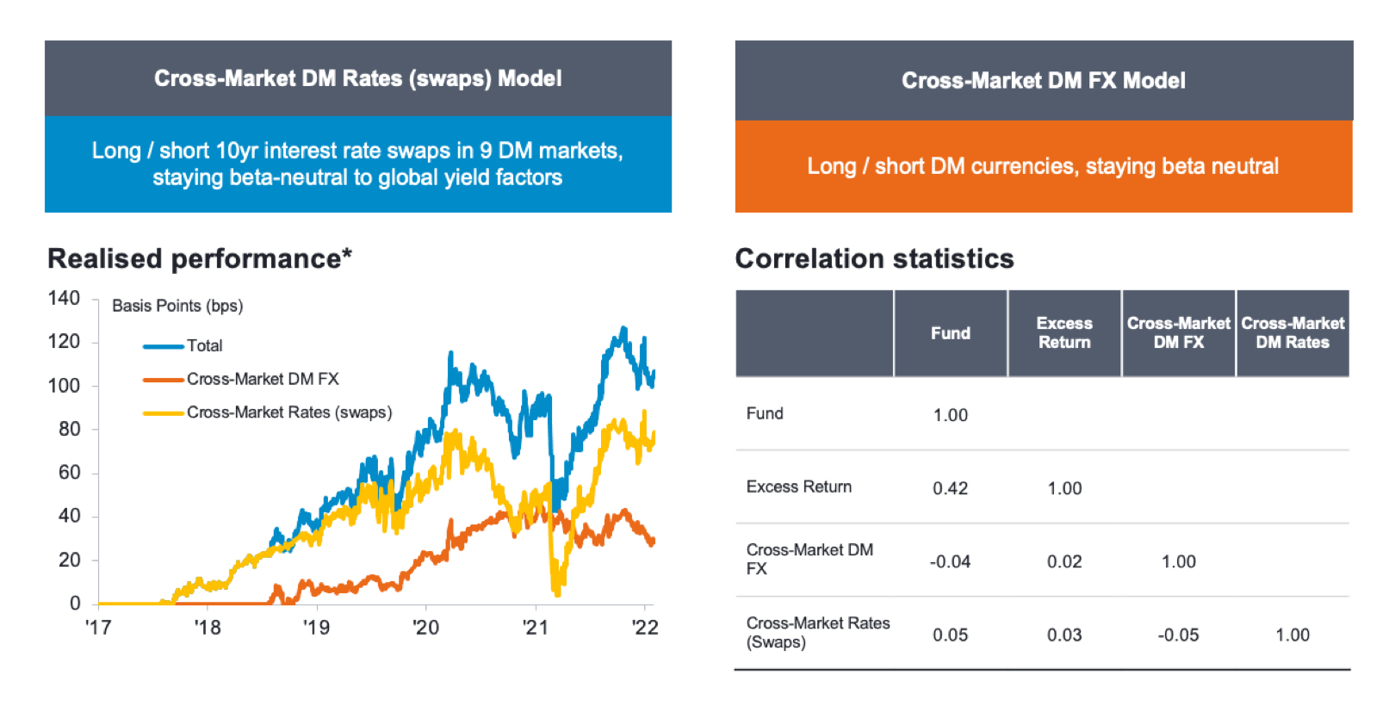Click the orange long/short DM currencies banner
This screenshot has height=725, width=1395.
tap(1044, 166)
